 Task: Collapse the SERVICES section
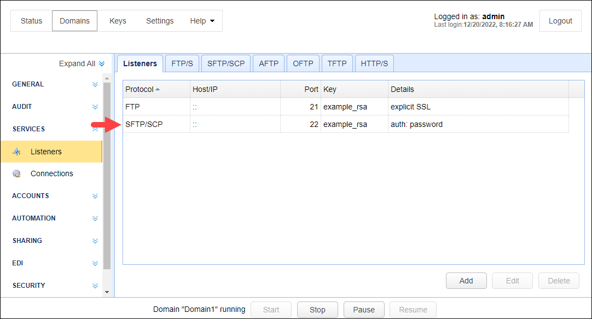pyautogui.click(x=95, y=129)
